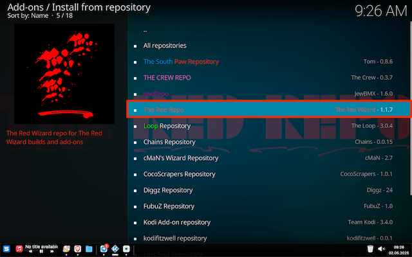Open the Trash in the taskbar
412x257 pixels.
point(370,249)
